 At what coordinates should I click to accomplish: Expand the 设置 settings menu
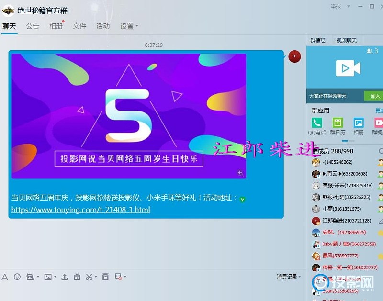pos(129,26)
